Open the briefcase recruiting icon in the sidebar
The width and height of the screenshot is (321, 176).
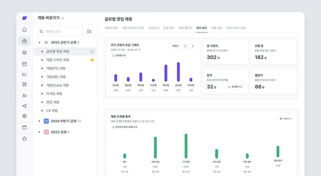pyautogui.click(x=24, y=41)
